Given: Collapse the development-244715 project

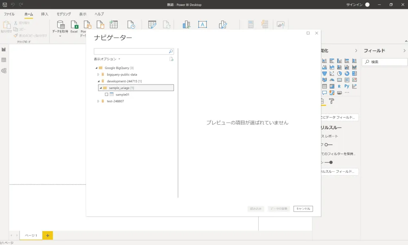Looking at the screenshot, I should pyautogui.click(x=98, y=81).
